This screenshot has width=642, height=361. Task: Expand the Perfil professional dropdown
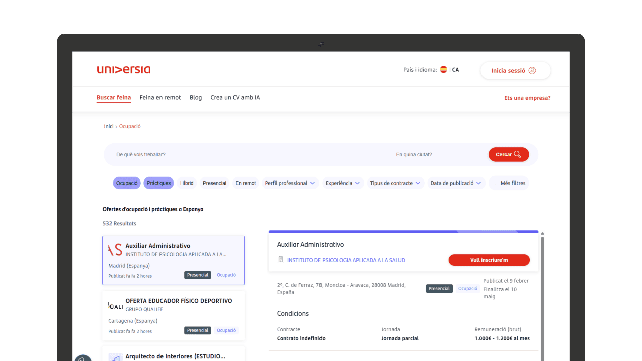[290, 183]
